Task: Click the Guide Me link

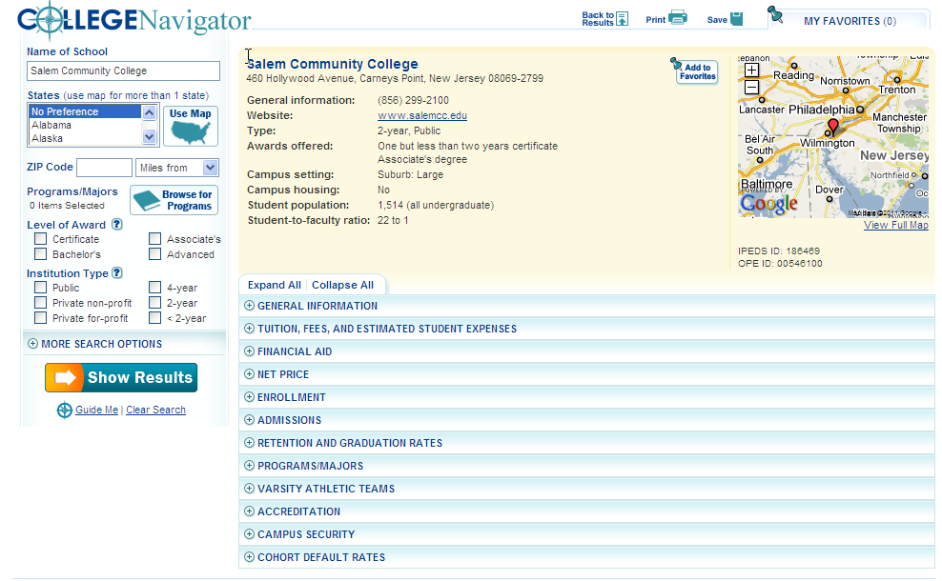Action: click(96, 410)
